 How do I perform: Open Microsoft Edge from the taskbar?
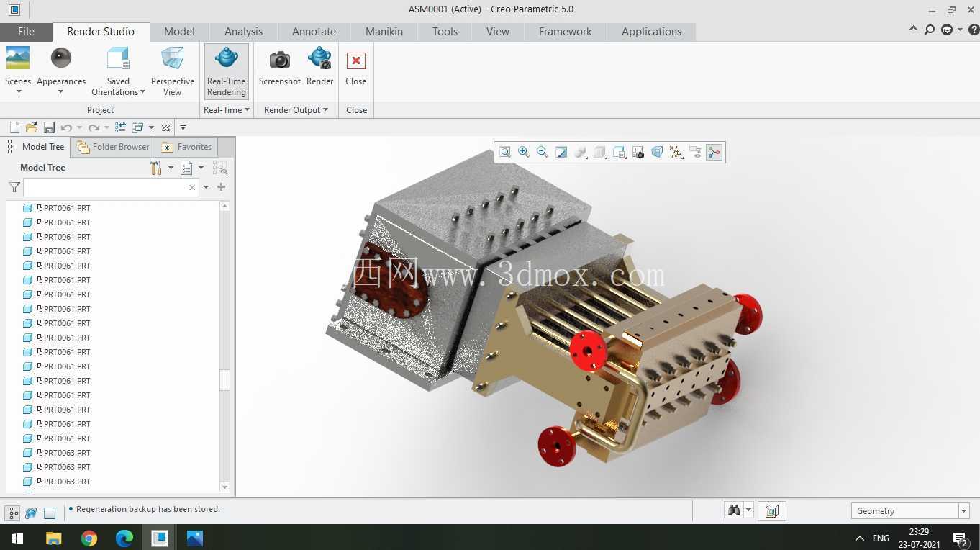pyautogui.click(x=124, y=538)
